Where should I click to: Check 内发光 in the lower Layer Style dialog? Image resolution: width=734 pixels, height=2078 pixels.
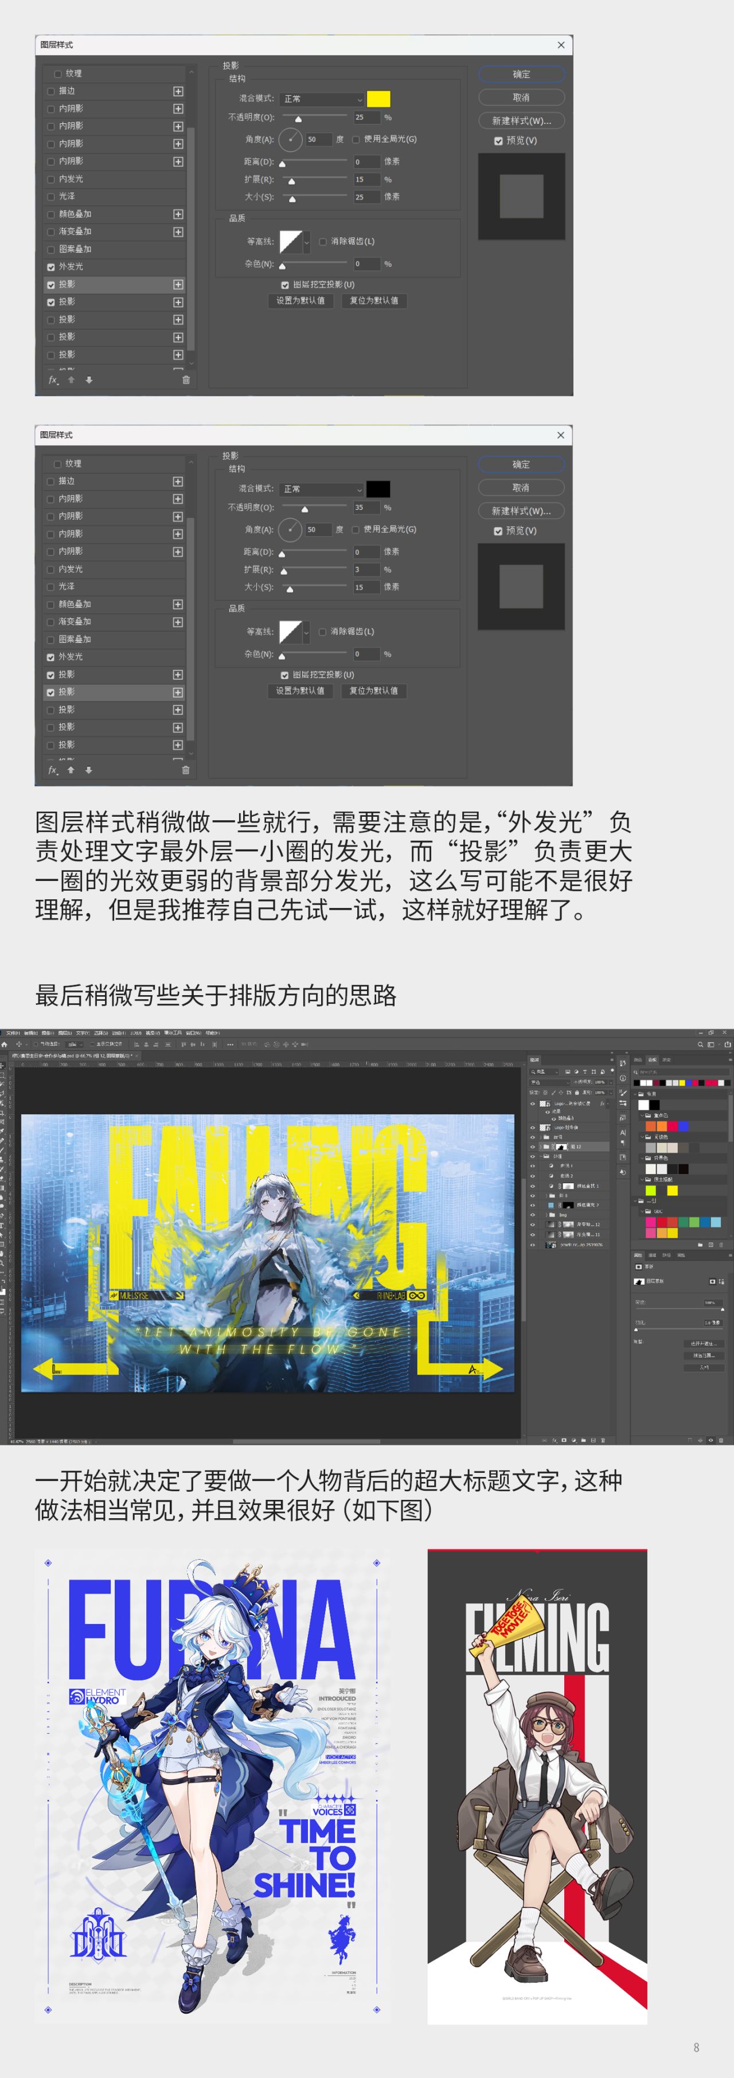pyautogui.click(x=51, y=570)
